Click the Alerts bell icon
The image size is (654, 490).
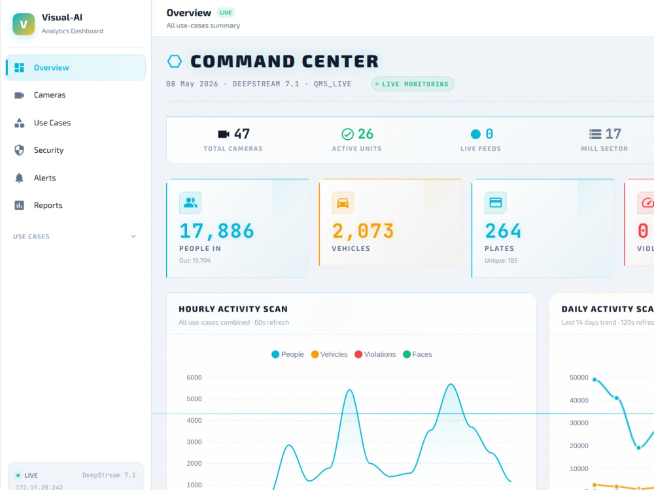tap(19, 178)
